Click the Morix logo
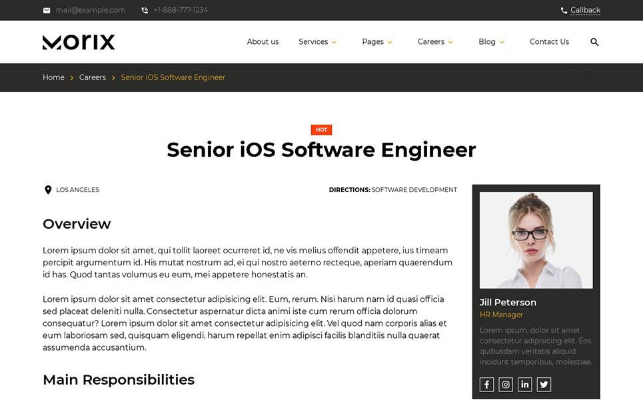The width and height of the screenshot is (643, 400). click(79, 42)
